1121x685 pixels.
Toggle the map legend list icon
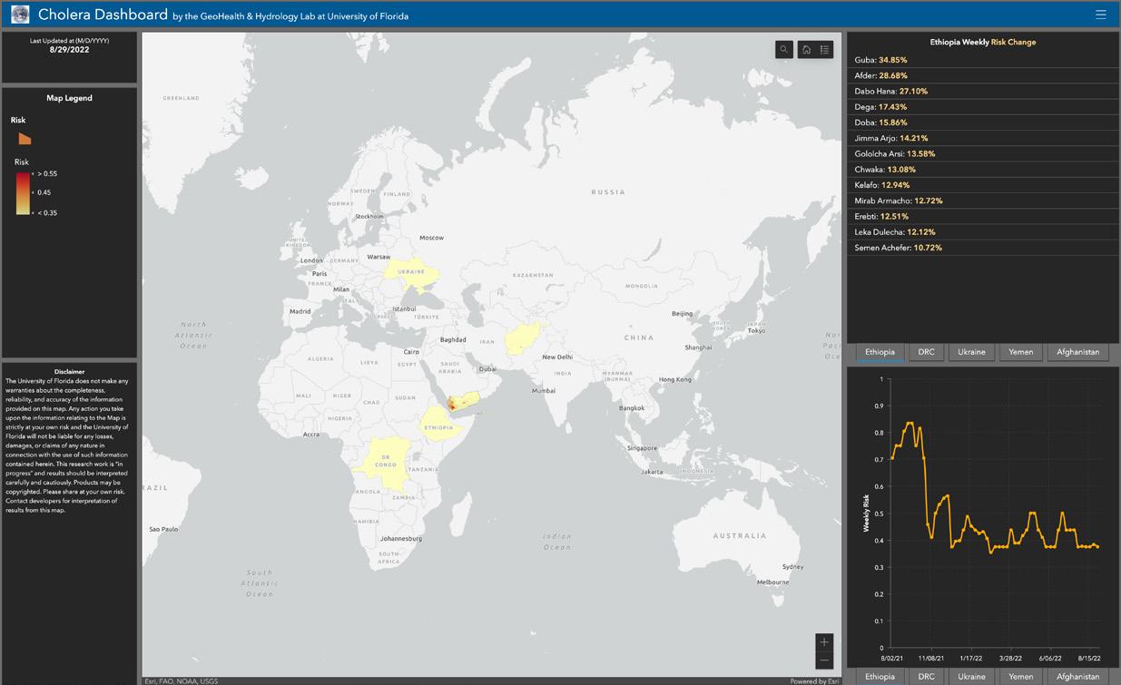tap(824, 50)
